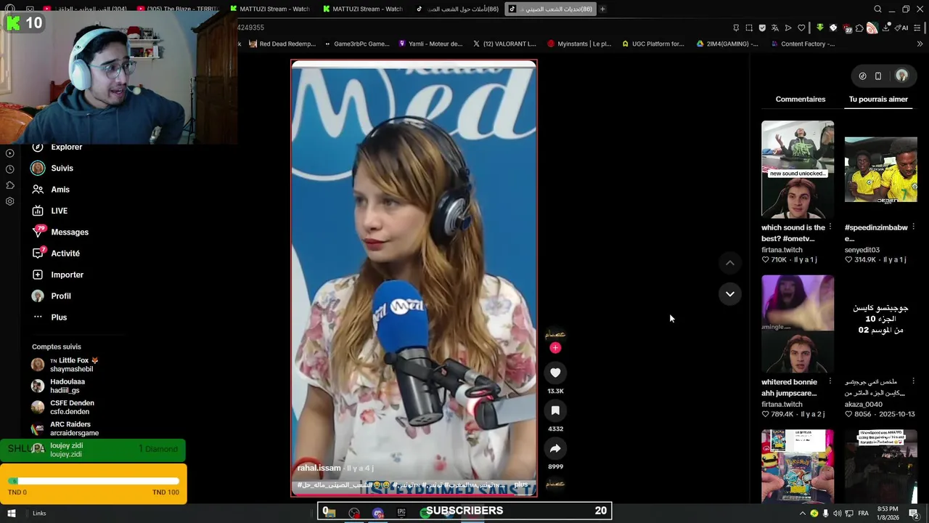The height and width of the screenshot is (523, 929).
Task: Open the 'which sound is the best?' video thumbnail
Action: point(798,169)
